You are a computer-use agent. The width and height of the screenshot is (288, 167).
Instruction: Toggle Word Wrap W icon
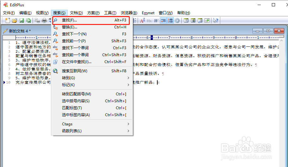tap(156, 21)
